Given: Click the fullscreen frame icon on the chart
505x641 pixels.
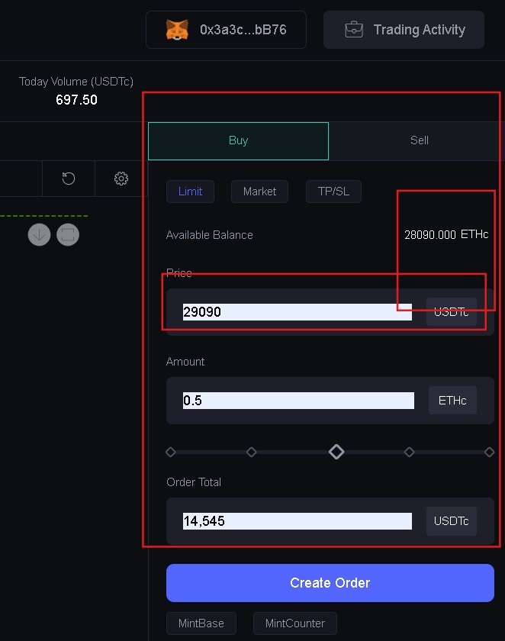Looking at the screenshot, I should pyautogui.click(x=68, y=234).
